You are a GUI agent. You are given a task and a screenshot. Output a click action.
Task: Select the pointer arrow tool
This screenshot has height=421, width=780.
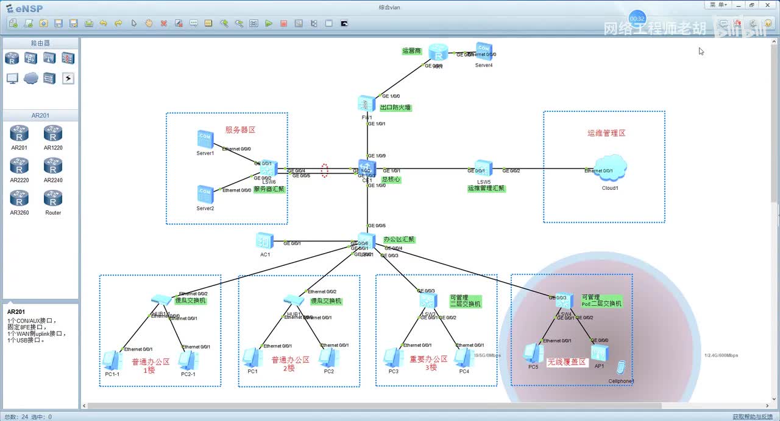(x=134, y=23)
